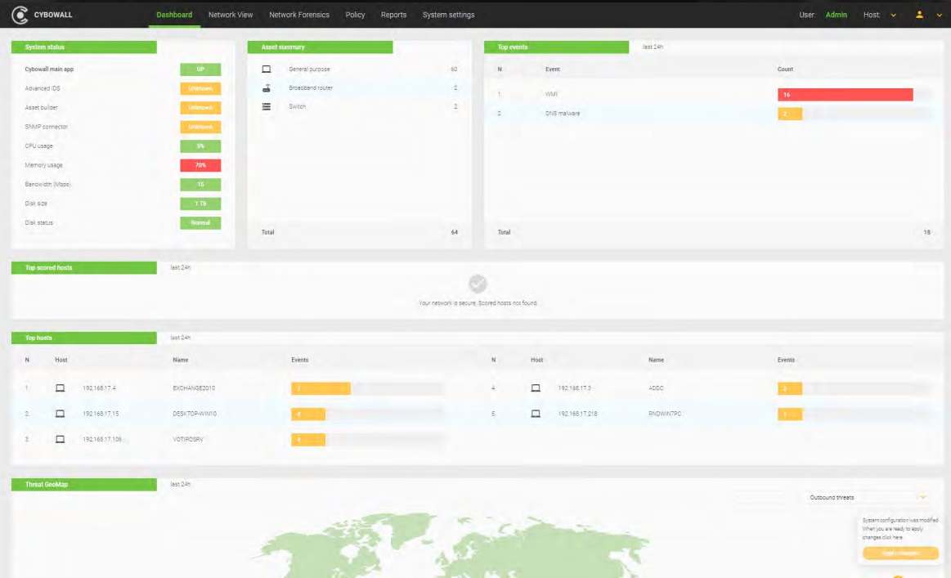
Task: Click laptop icon for host 192.168.17.106
Action: point(60,439)
